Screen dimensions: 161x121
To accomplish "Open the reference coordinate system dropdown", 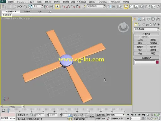I will pos(38,6).
